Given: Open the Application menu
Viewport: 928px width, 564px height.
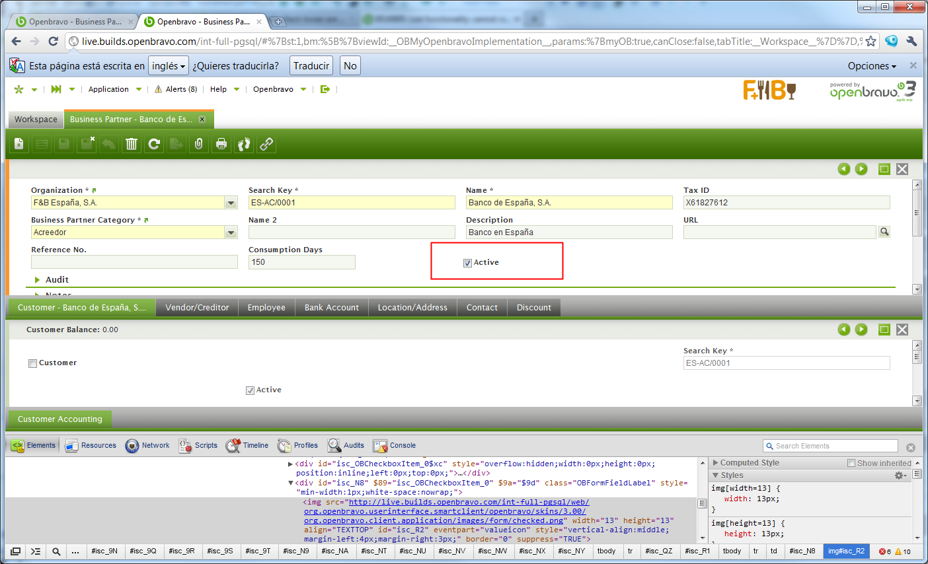Looking at the screenshot, I should tap(108, 89).
